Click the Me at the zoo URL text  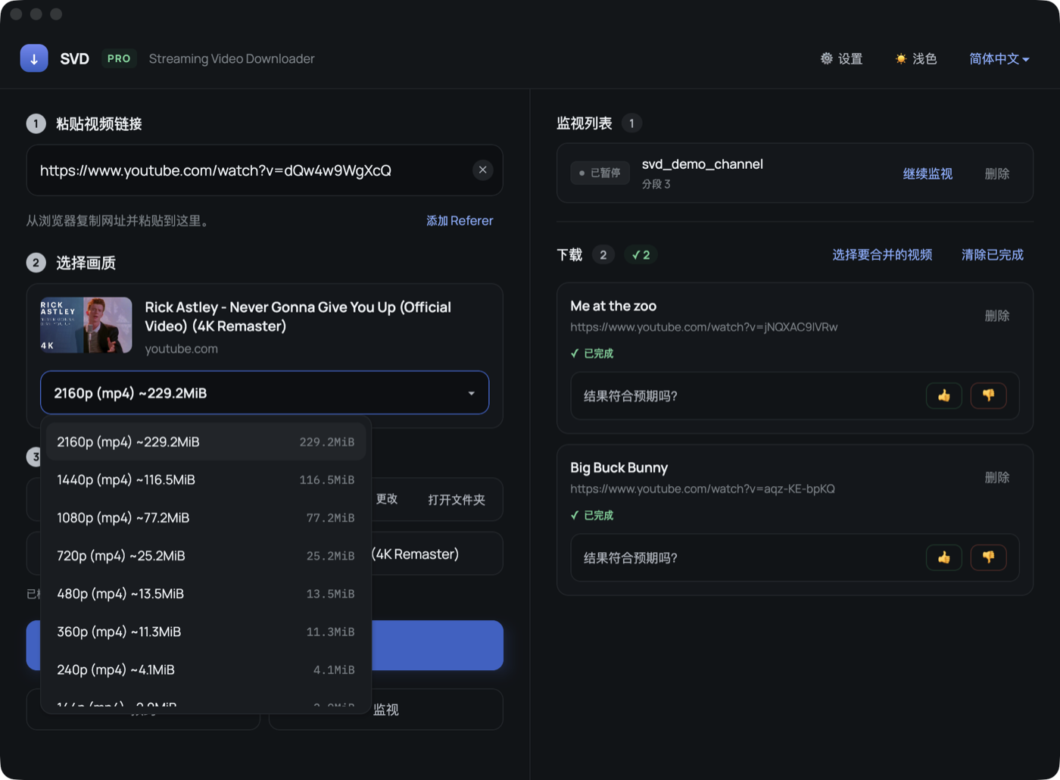point(704,327)
